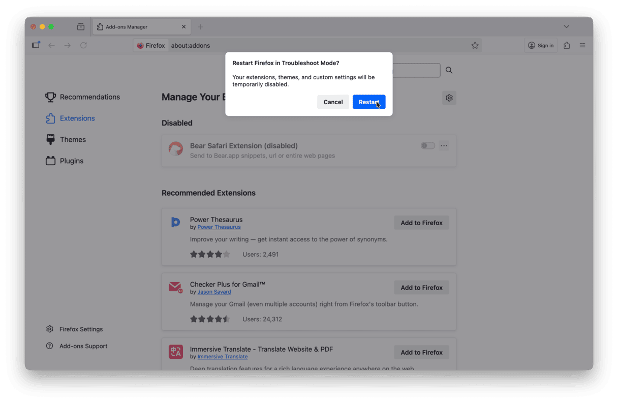Open a new tab with plus icon

[200, 27]
